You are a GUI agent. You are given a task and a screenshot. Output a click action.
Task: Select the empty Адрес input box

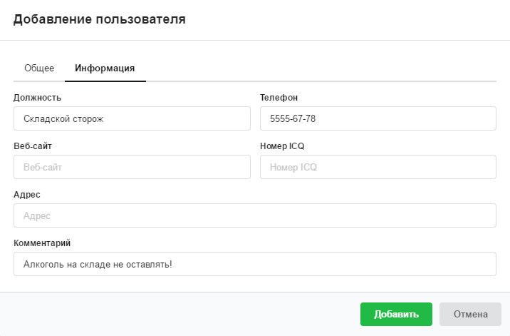coord(254,215)
